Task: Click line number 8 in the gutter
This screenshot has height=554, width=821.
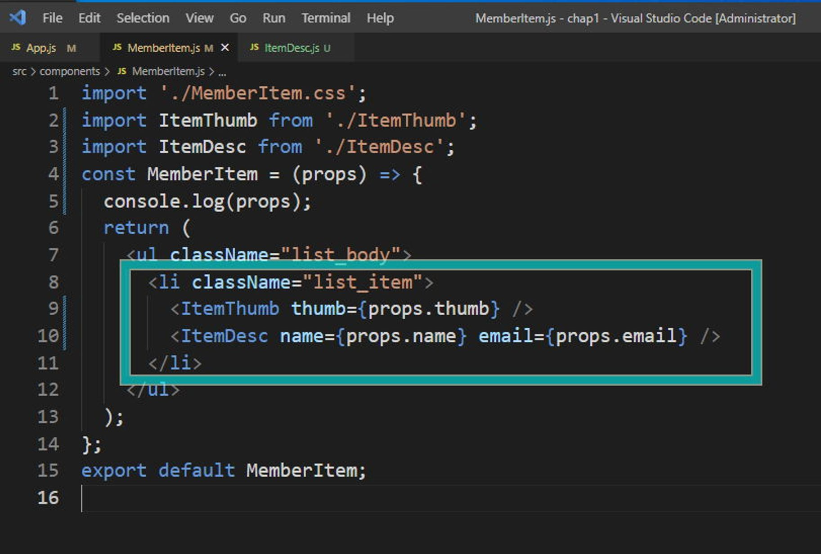Action: click(x=53, y=282)
